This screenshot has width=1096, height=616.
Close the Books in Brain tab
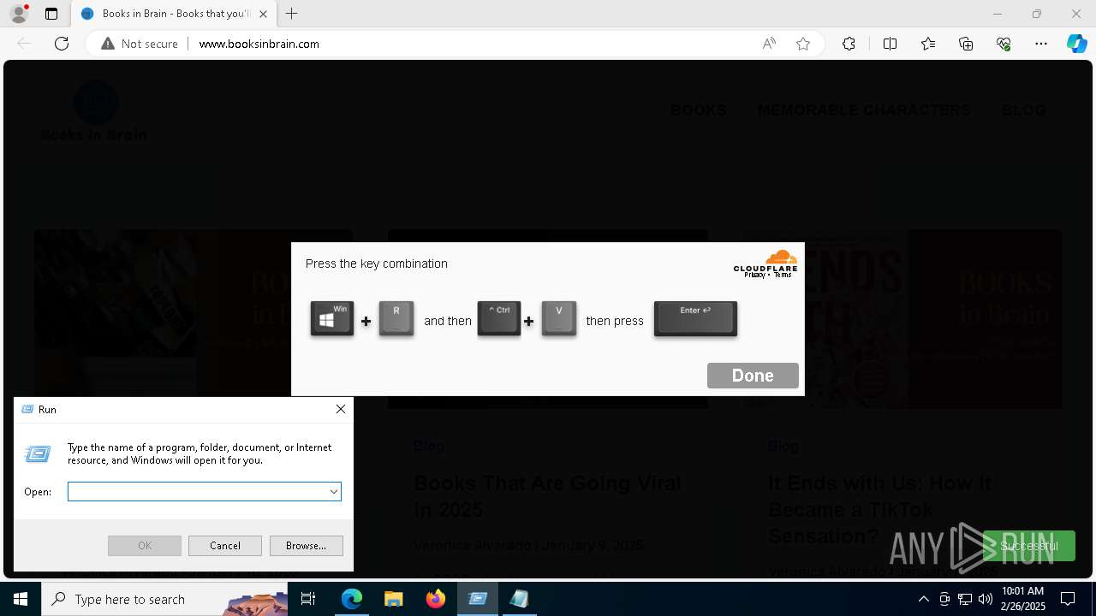tap(263, 14)
